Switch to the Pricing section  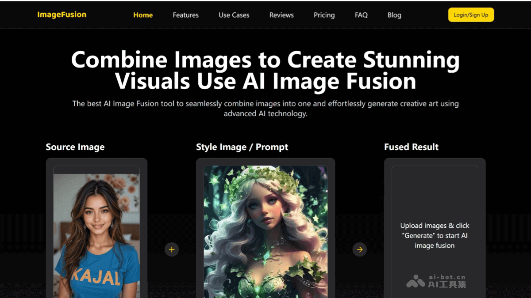324,15
